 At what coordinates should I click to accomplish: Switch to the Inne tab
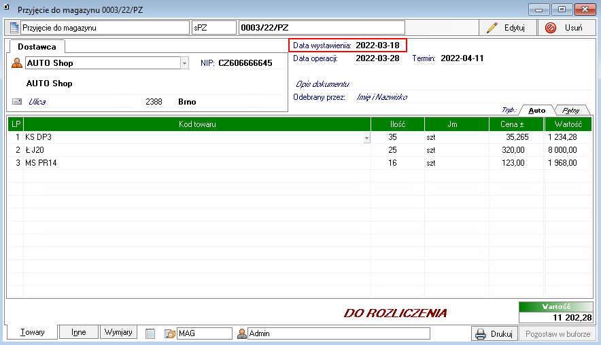(79, 333)
